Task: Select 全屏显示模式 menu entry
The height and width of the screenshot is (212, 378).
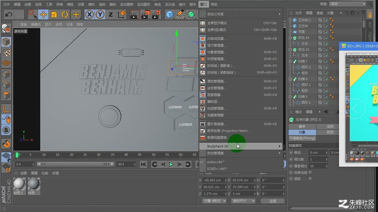Action: pos(240,23)
